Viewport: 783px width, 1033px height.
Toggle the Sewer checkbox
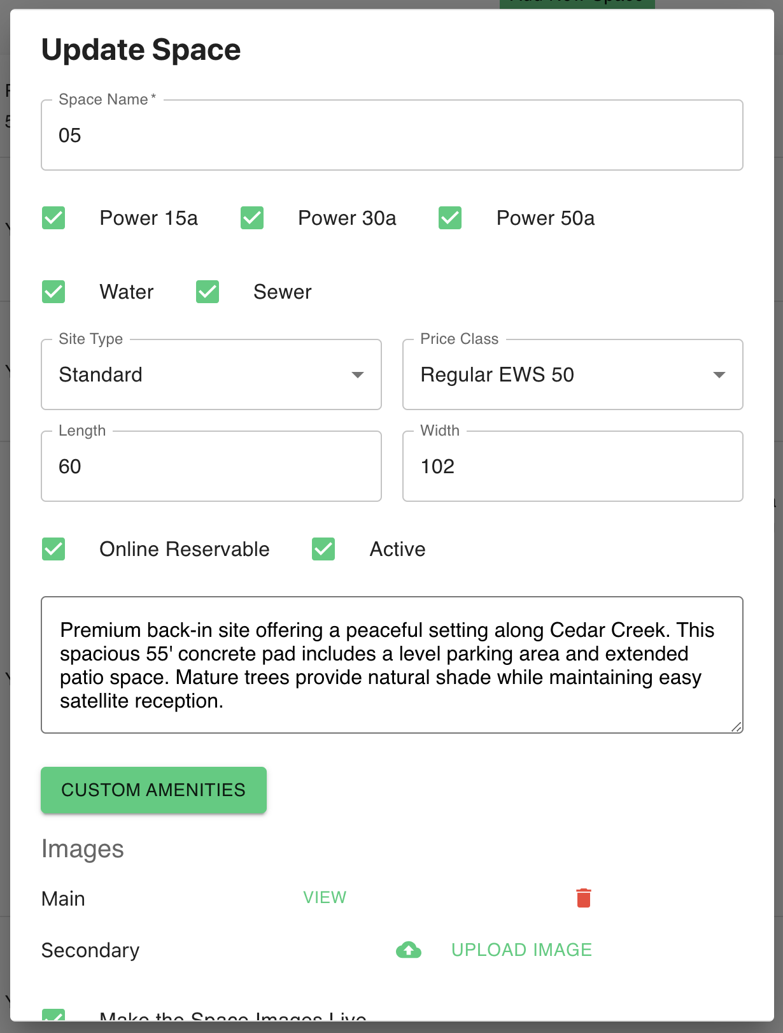pyautogui.click(x=208, y=292)
